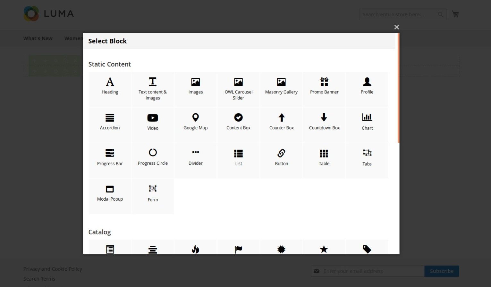Viewport: 491px width, 287px height.
Task: Insert a Divider block
Action: [x=195, y=157]
